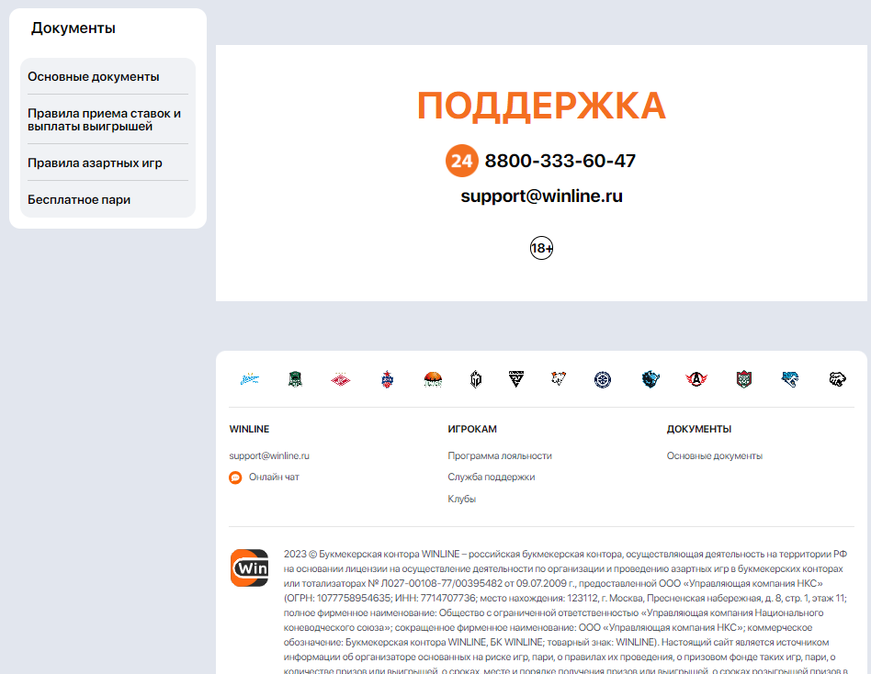This screenshot has height=674, width=871.
Task: Click the ПОДДЕРЖКА heading
Action: point(541,106)
